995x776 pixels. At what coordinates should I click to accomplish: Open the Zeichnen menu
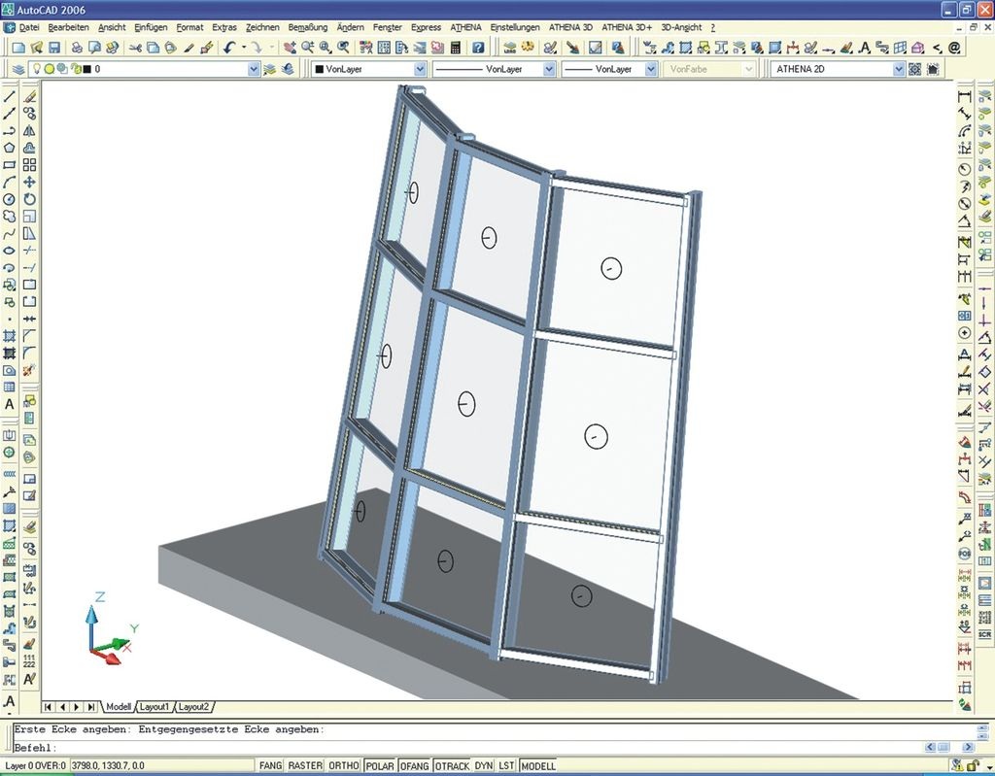tap(264, 27)
